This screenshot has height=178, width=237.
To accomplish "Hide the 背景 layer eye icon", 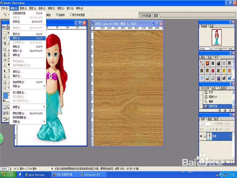I will point(201,136).
